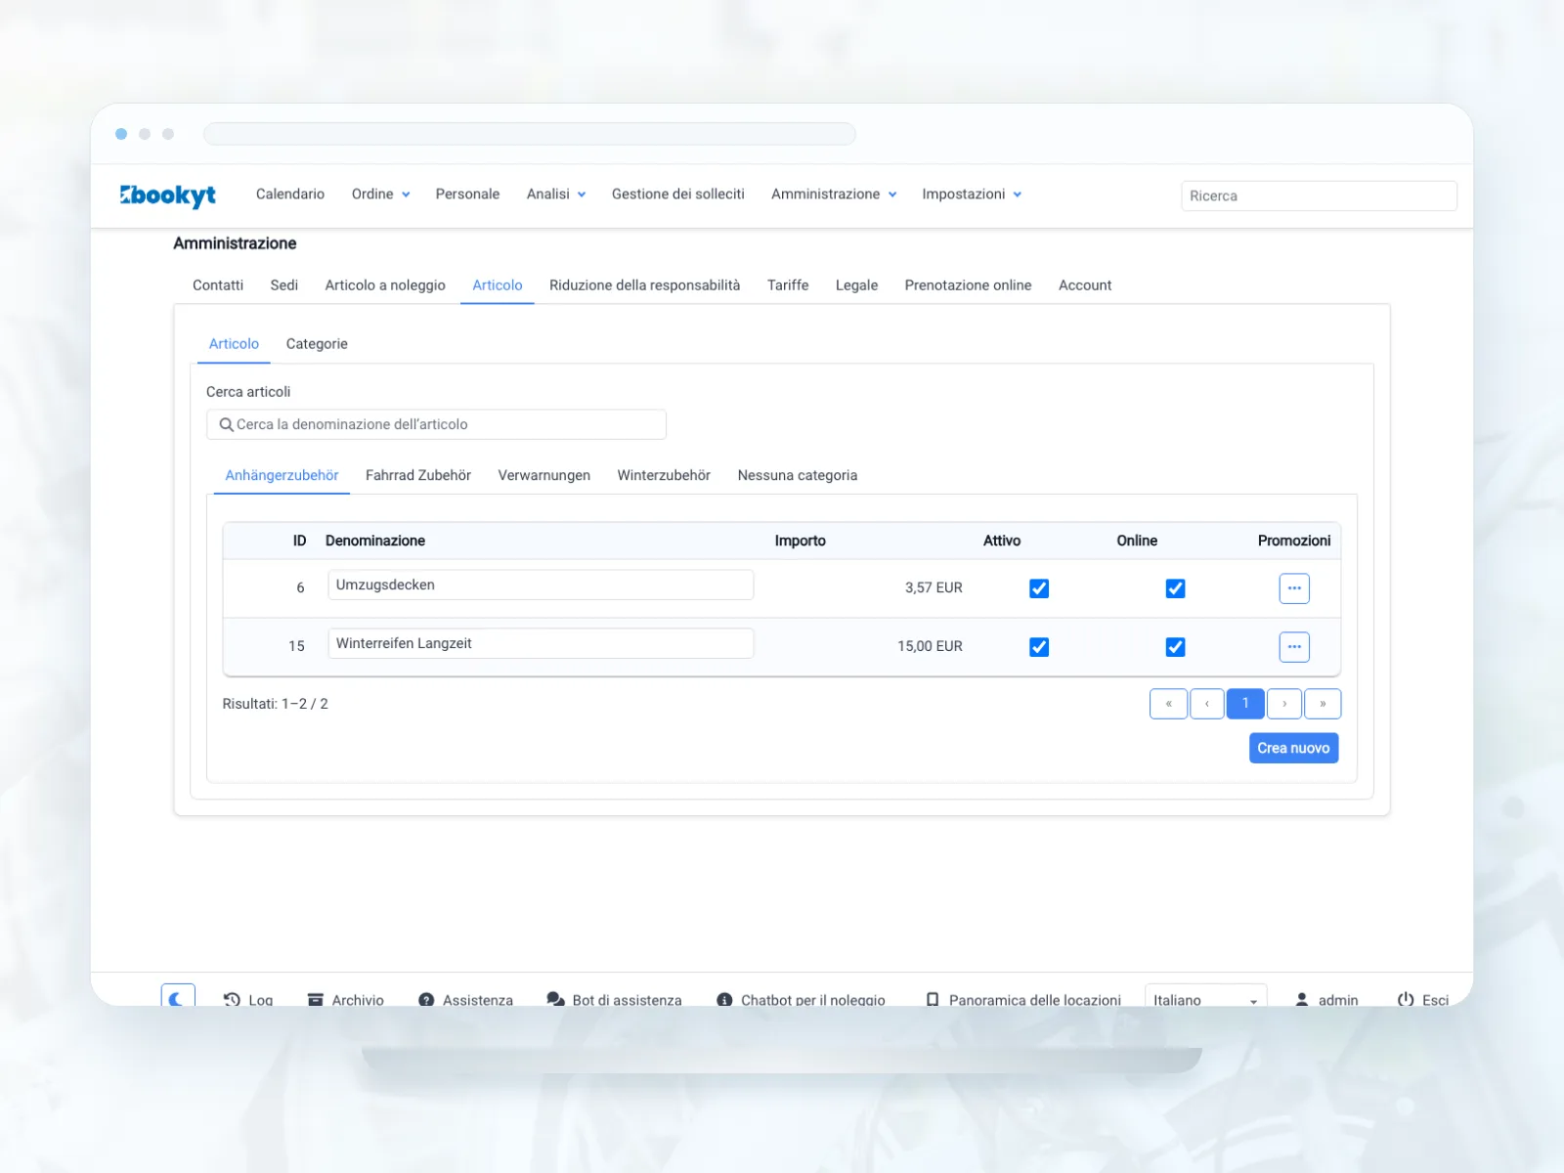Image resolution: width=1564 pixels, height=1173 pixels.
Task: Expand the Impostazioni dropdown menu
Action: pyautogui.click(x=972, y=195)
